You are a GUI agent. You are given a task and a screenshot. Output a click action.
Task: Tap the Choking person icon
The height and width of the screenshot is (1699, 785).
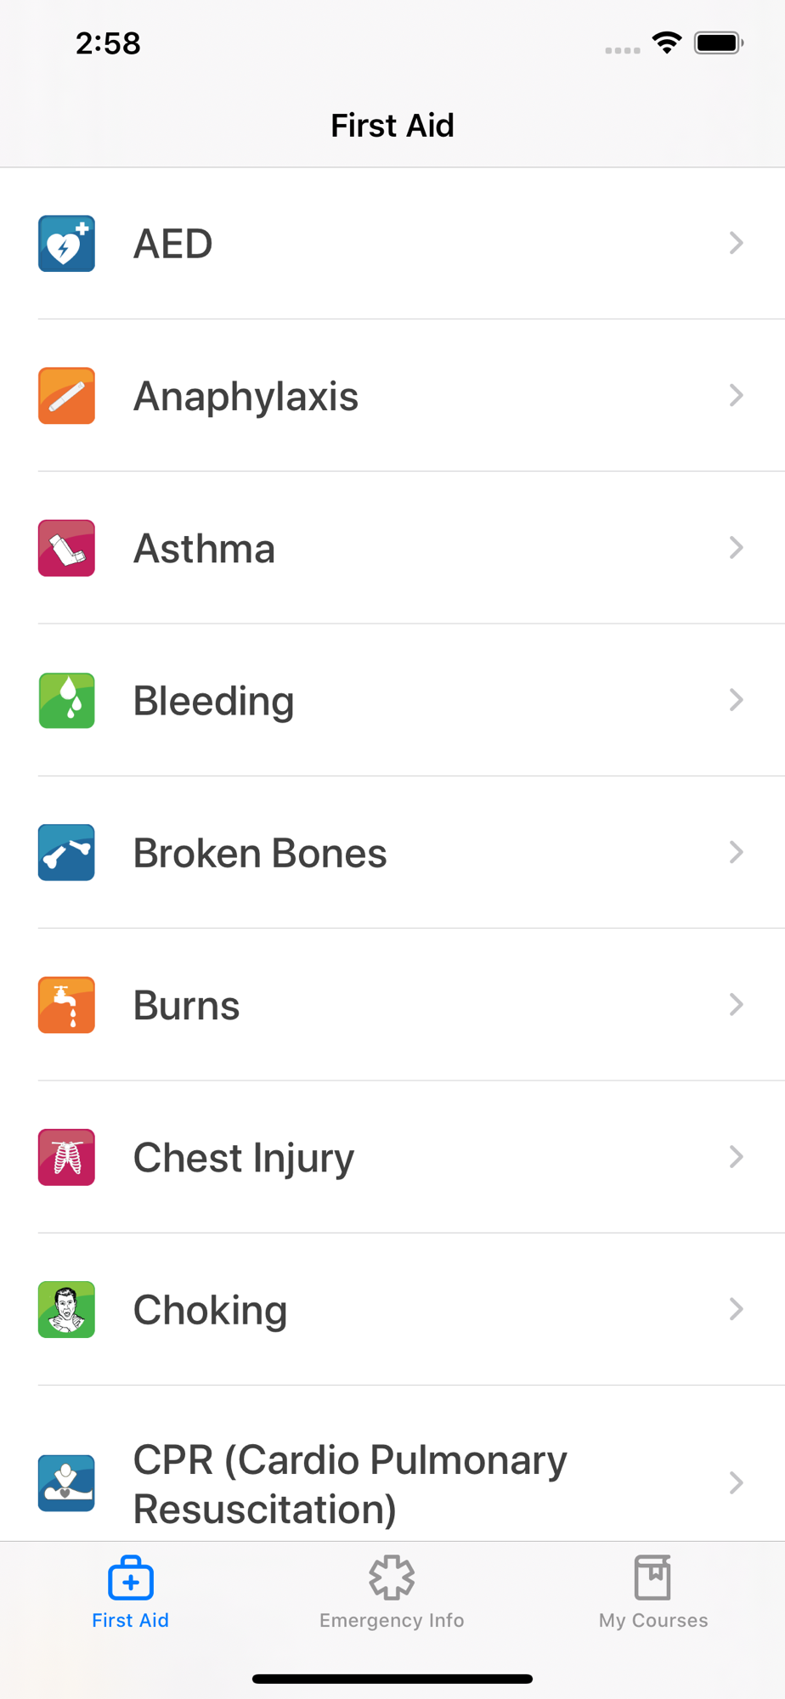click(66, 1309)
